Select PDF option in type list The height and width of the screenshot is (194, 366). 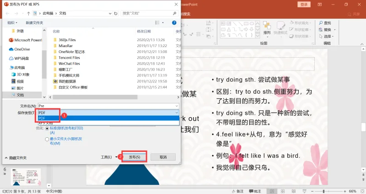point(108,118)
